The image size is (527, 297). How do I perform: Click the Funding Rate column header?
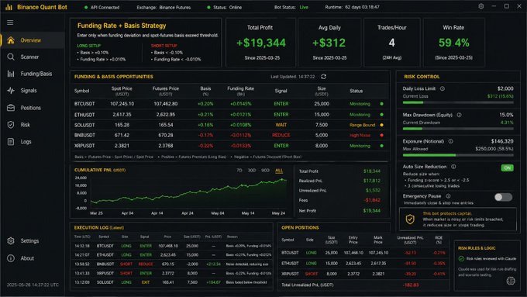point(240,91)
